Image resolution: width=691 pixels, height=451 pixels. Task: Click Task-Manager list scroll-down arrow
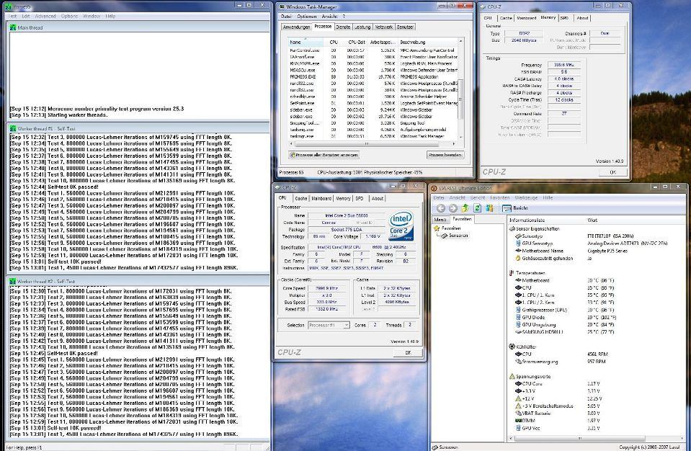point(461,137)
